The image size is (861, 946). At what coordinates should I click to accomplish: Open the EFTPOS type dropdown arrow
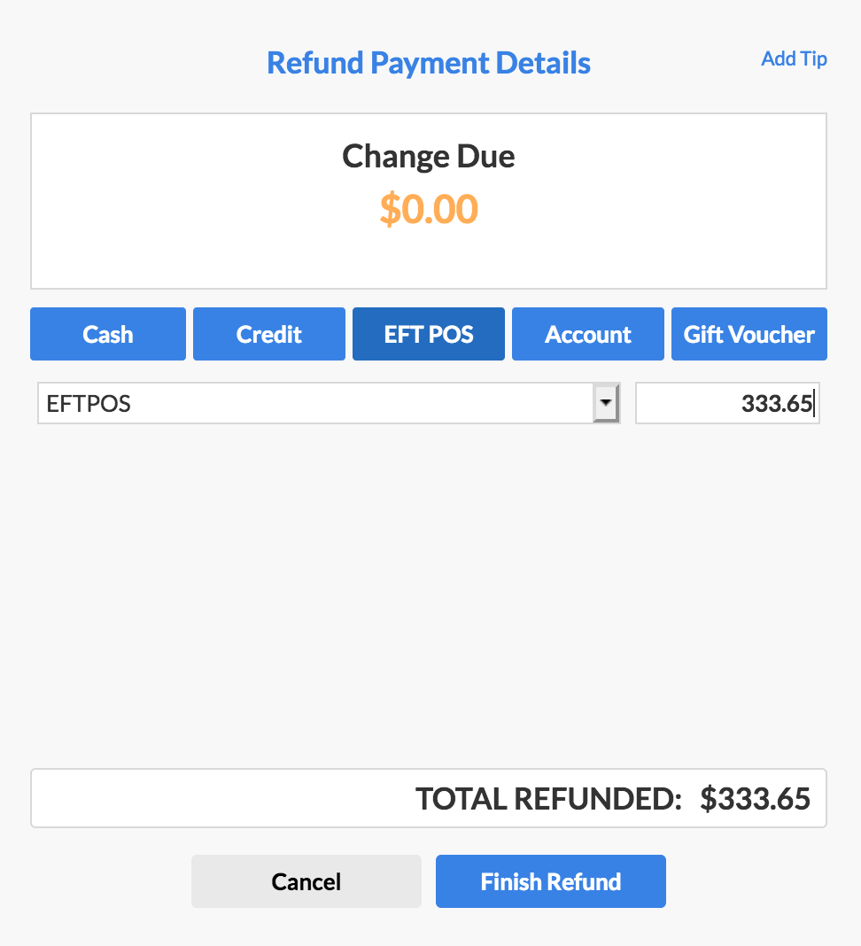(606, 403)
